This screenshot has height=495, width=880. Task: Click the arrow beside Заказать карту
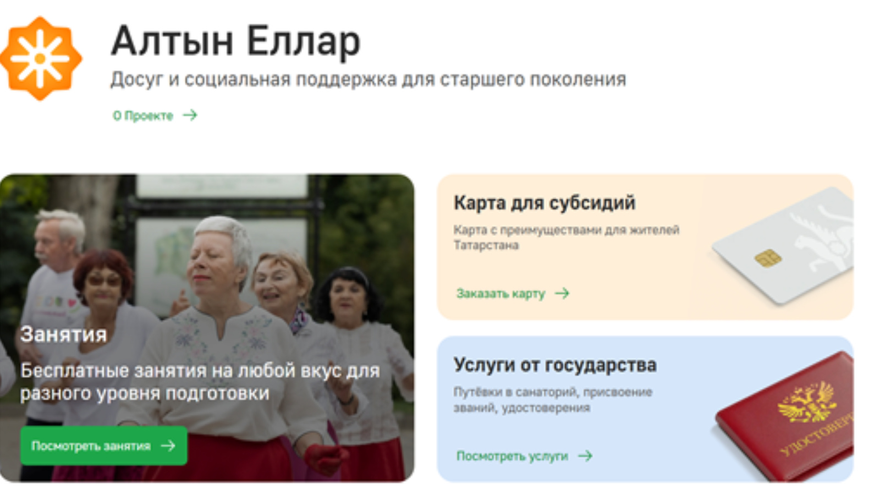click(x=562, y=293)
